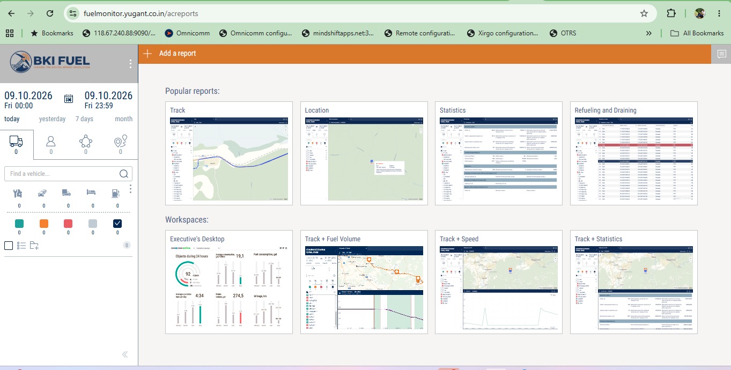Click the site info icon in address bar

coord(73,13)
